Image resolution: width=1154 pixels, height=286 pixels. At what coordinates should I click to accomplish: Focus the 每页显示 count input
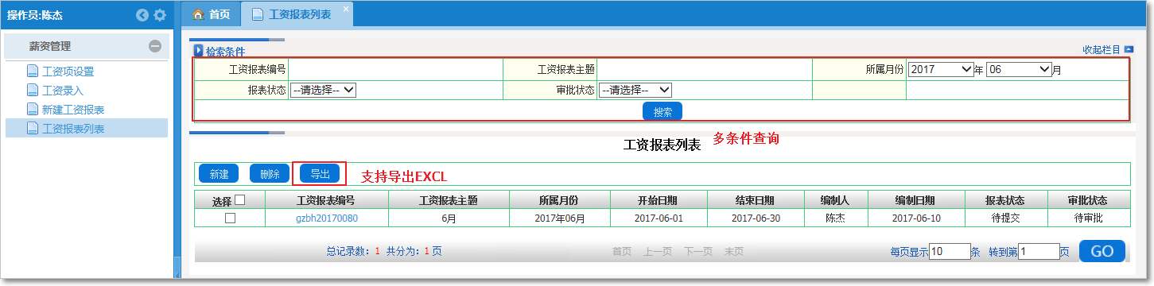tap(950, 252)
